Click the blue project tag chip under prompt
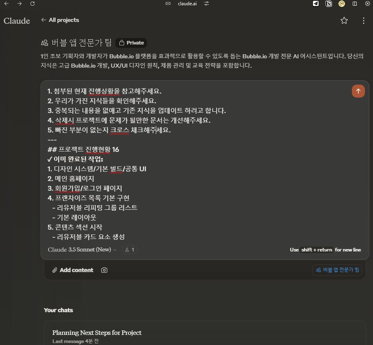 [x=337, y=270]
